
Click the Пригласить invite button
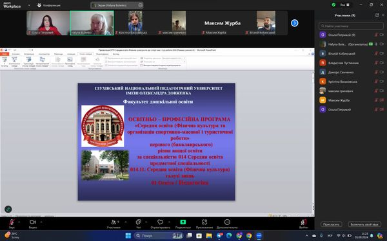332,224
